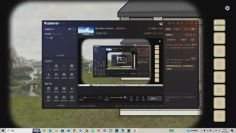Open Microsoft Edge from the taskbar

[x=50, y=130]
